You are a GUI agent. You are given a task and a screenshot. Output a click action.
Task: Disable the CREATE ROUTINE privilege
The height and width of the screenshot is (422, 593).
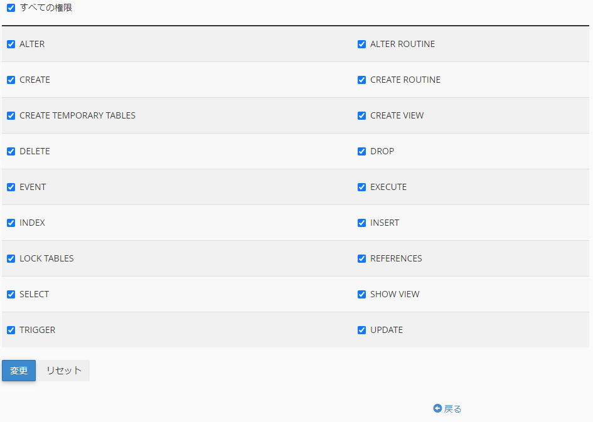point(361,80)
